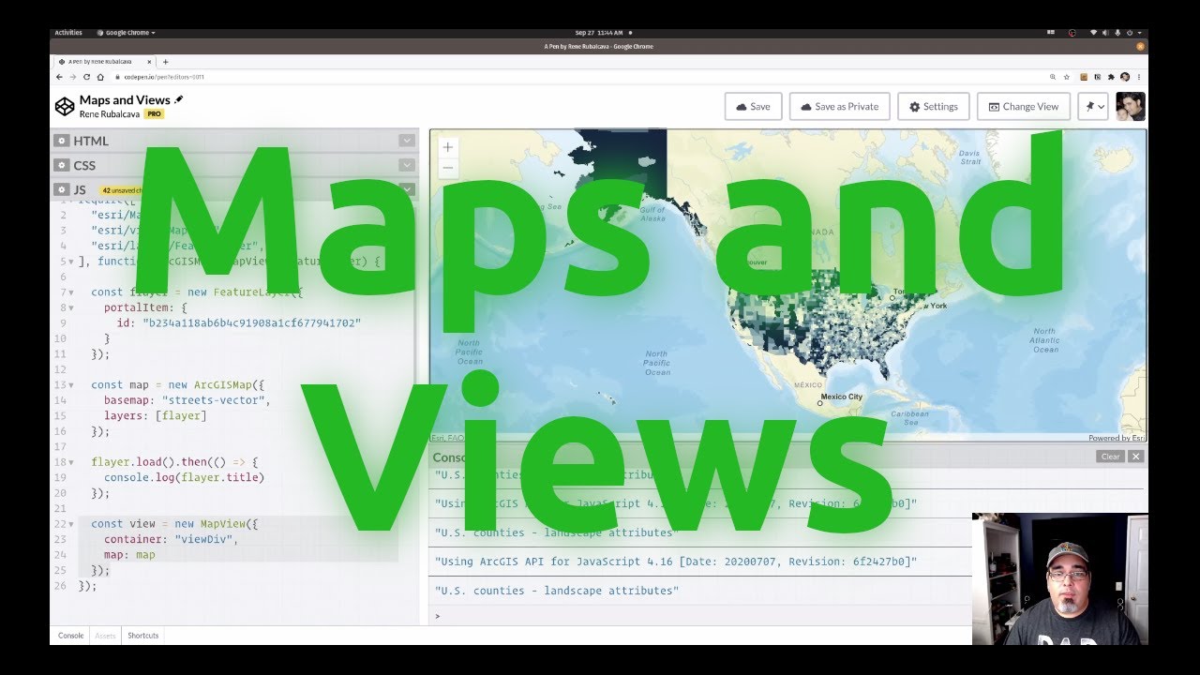This screenshot has height=675, width=1200.
Task: Bookmark this page with the star icon
Action: [1066, 77]
